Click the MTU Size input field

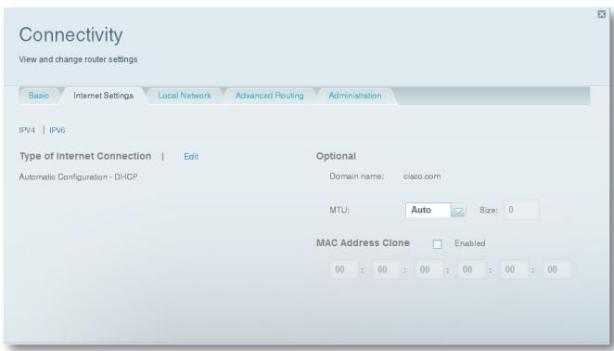[521, 210]
